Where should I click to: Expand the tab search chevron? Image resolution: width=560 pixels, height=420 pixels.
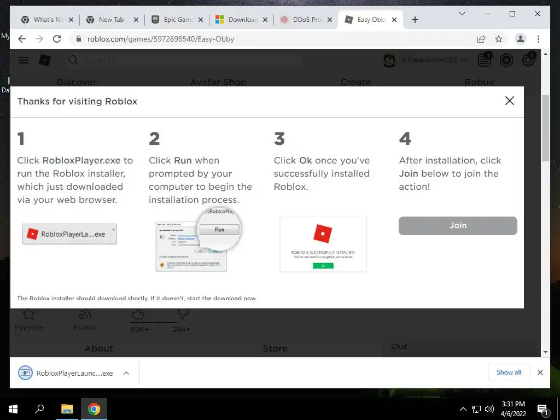pos(462,14)
